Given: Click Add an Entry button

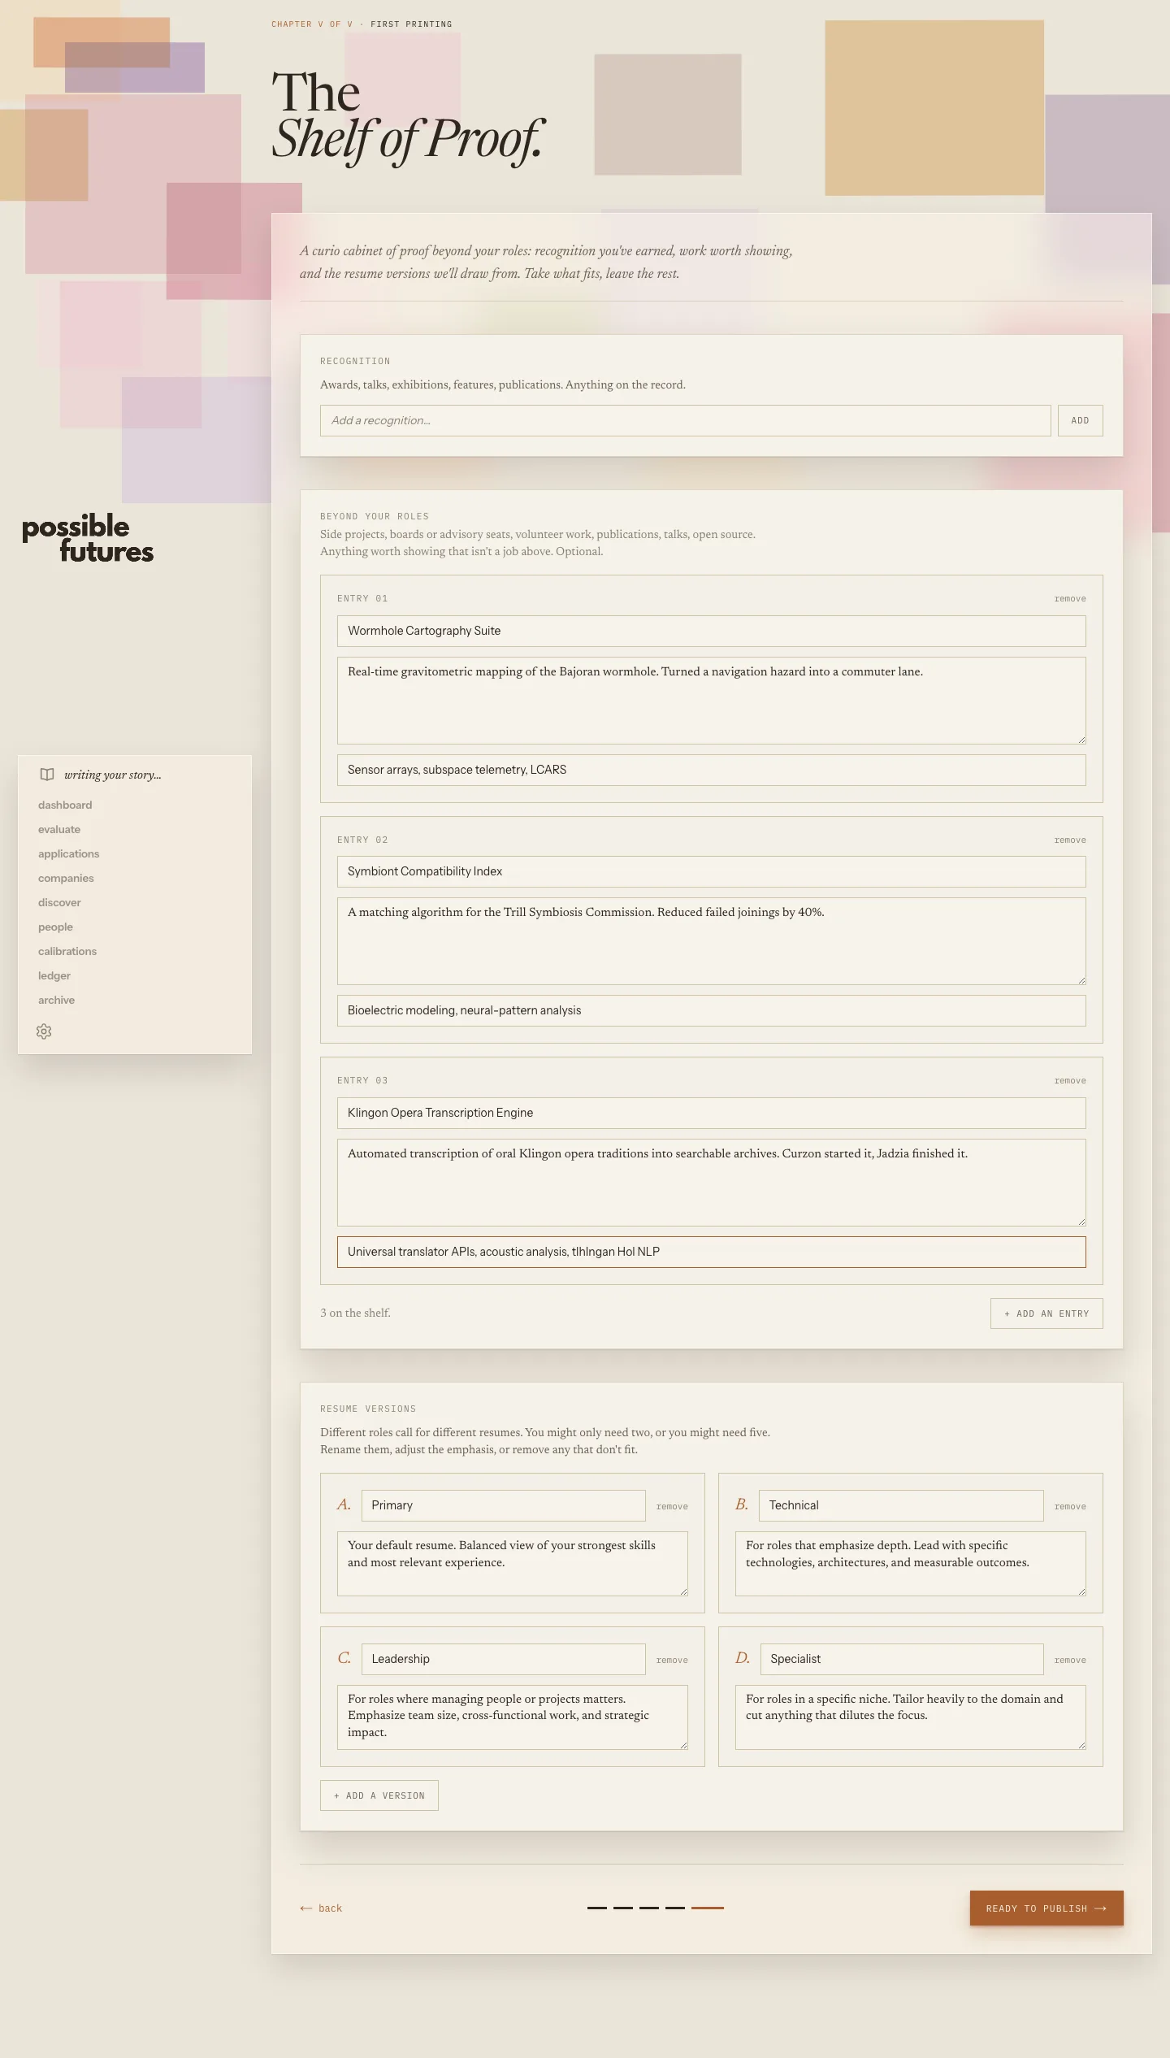Looking at the screenshot, I should (1046, 1313).
